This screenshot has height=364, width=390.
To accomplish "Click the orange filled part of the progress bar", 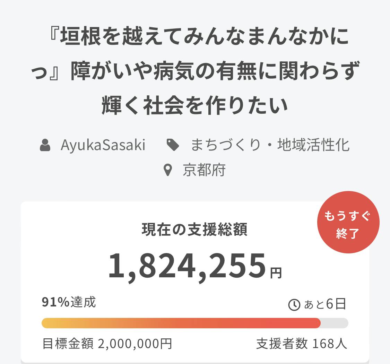I will point(181,323).
